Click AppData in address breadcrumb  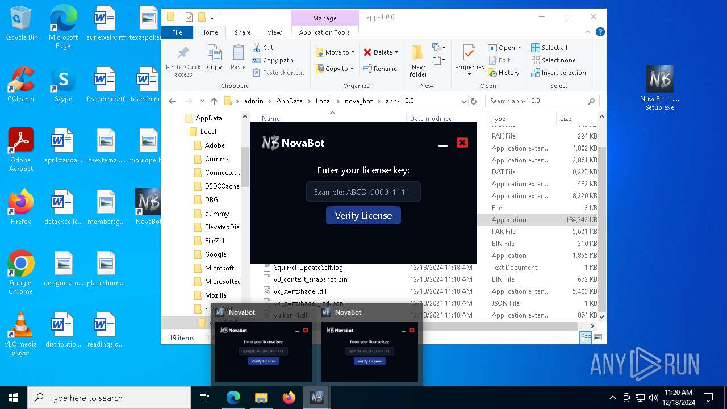(290, 101)
